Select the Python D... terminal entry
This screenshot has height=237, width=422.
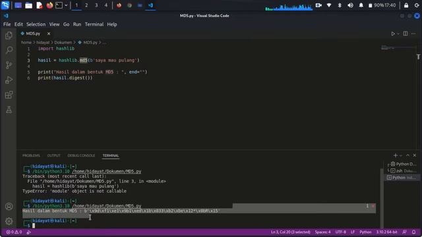click(x=402, y=164)
